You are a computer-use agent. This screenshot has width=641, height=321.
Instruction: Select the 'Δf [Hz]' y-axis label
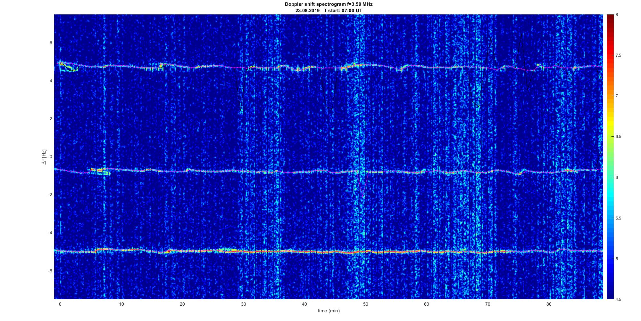(44, 157)
